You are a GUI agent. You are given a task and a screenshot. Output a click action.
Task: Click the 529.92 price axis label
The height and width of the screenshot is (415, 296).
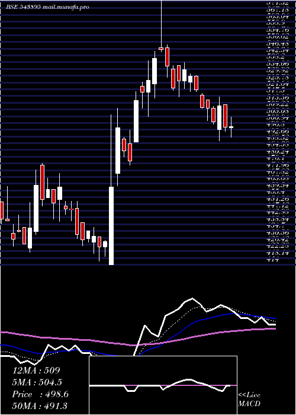278,71
